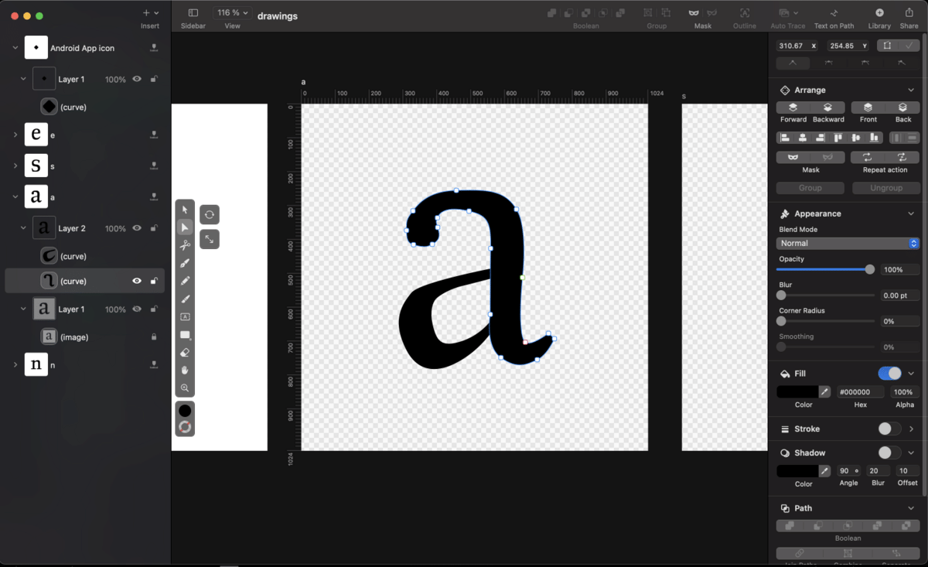Screen dimensions: 928x567
Task: Open the Insert plus menu
Action: pyautogui.click(x=150, y=13)
